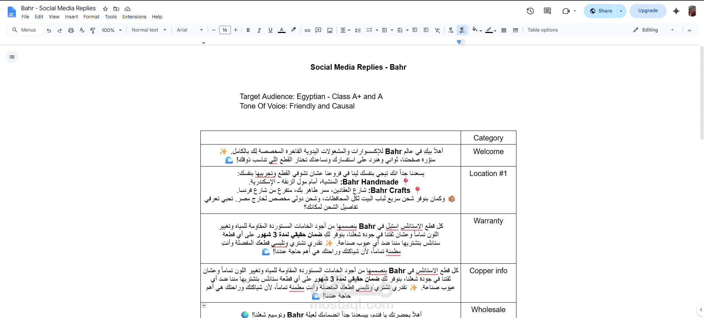
Task: Add a comment from the toolbar
Action: click(319, 30)
